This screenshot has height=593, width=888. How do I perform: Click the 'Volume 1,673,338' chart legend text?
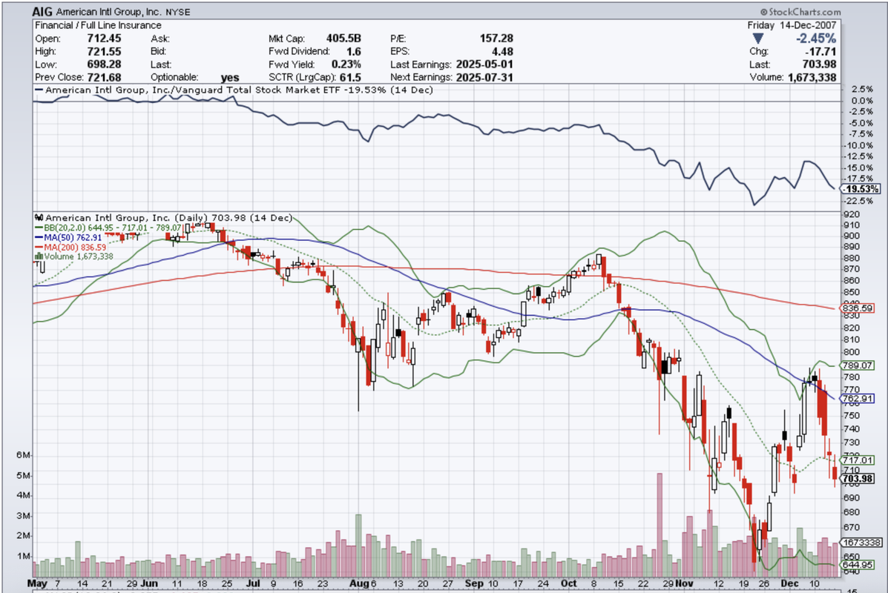[79, 256]
